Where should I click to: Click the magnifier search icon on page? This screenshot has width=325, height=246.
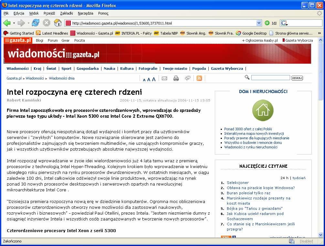[x=247, y=77]
